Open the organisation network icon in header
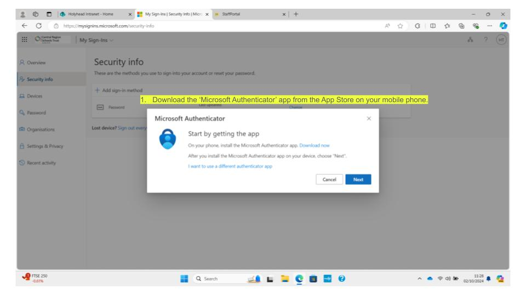526x295 pixels. (470, 40)
